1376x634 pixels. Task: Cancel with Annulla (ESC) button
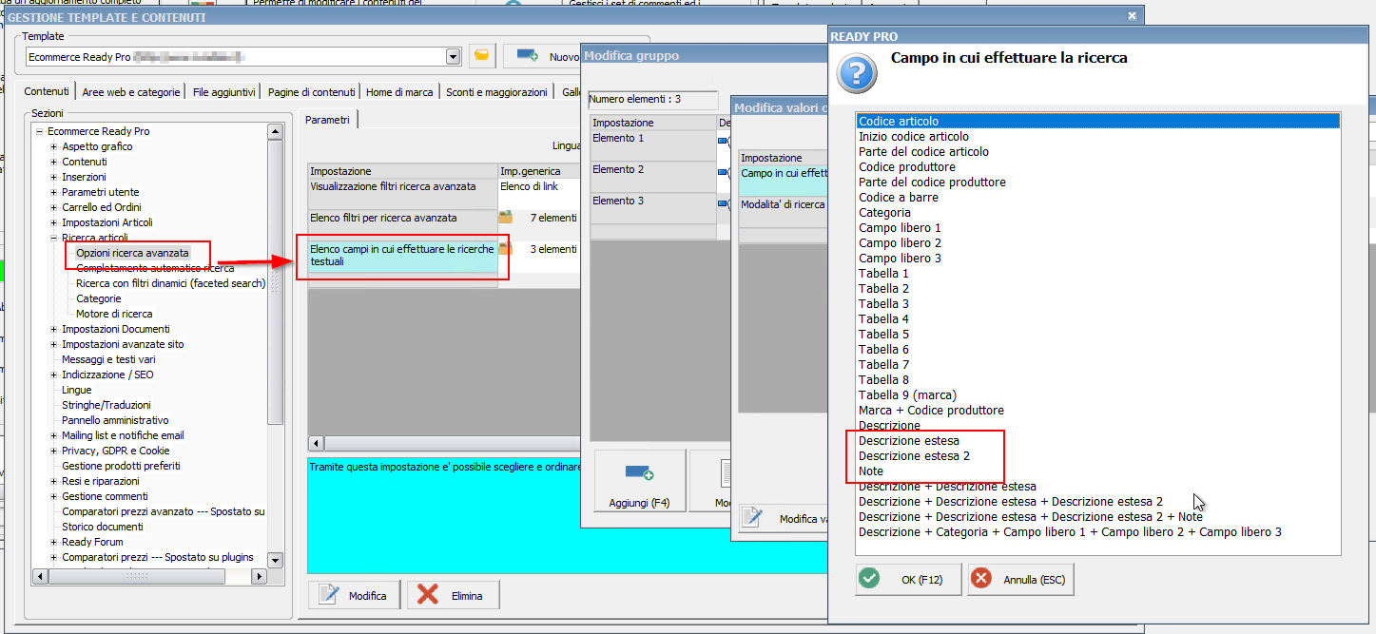(1021, 579)
